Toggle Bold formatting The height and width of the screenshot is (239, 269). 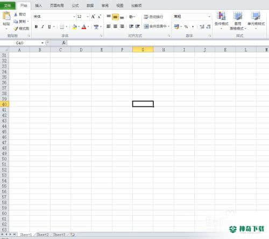[36, 27]
